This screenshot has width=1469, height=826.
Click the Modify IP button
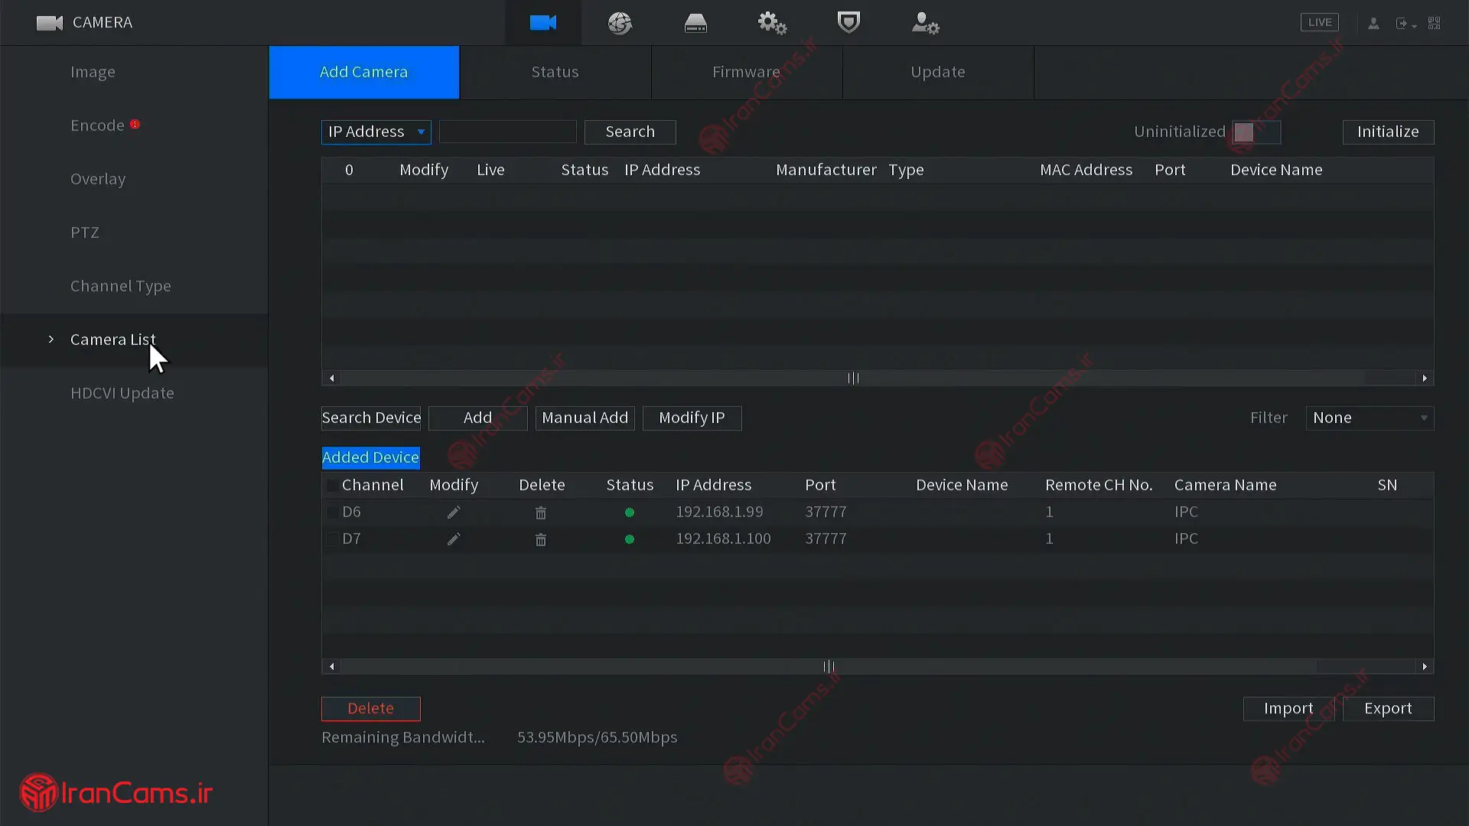[x=692, y=418]
